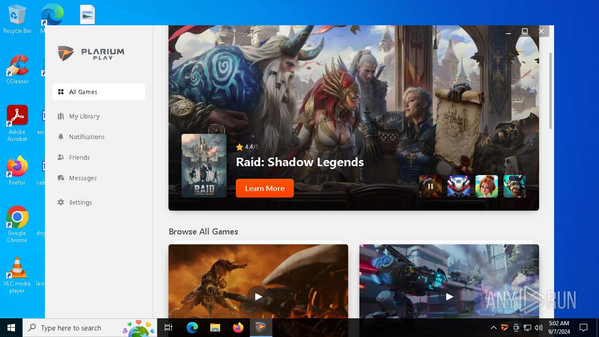This screenshot has width=599, height=337.
Task: Select the horned viking game carousel thumbnail
Action: point(515,186)
